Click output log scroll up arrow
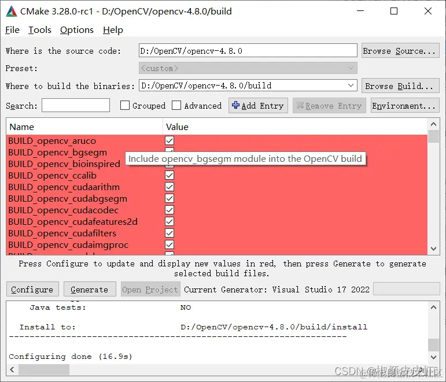446x382 pixels. click(x=433, y=307)
